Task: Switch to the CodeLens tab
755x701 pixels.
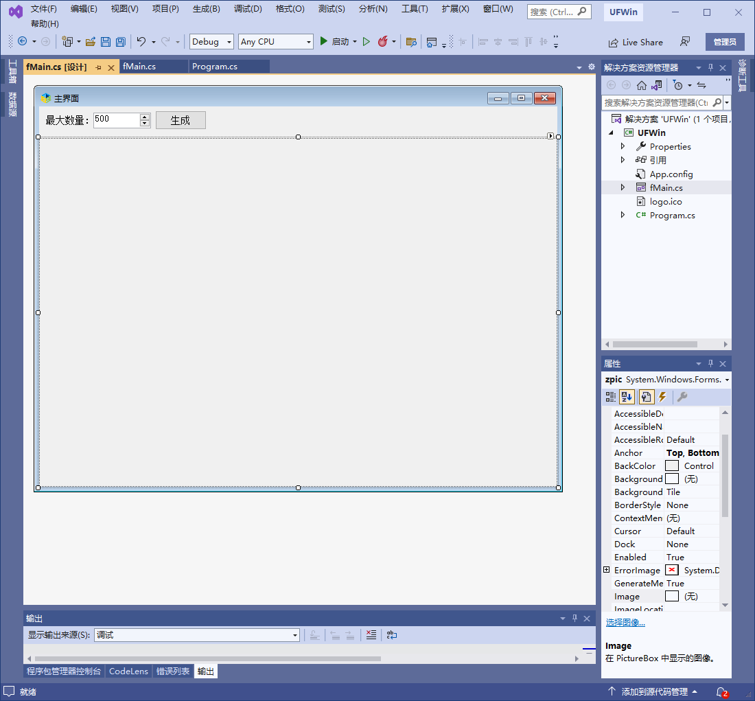Action: pos(128,671)
